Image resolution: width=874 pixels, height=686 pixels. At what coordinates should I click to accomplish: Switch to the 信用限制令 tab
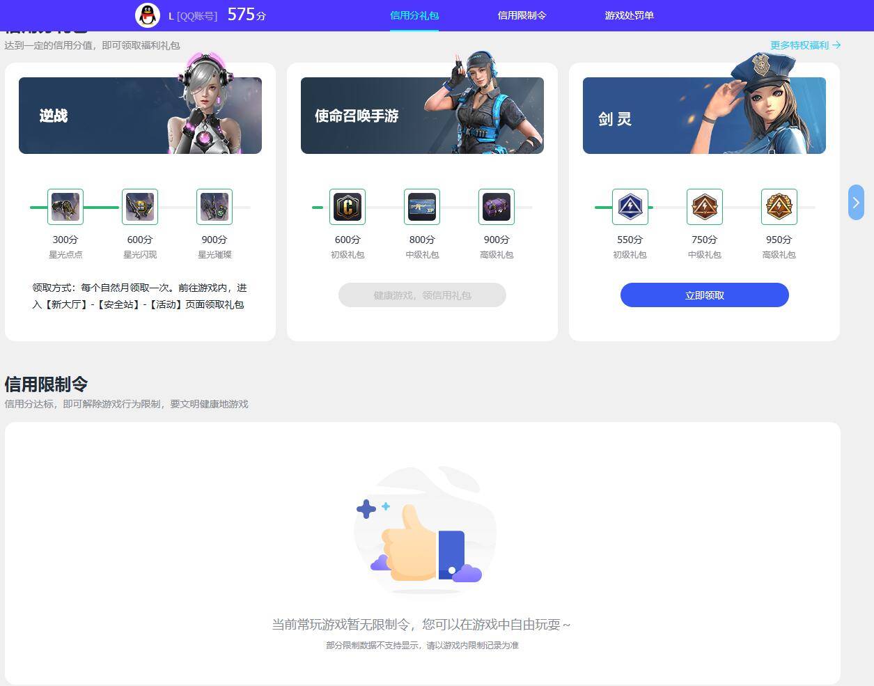(x=522, y=14)
